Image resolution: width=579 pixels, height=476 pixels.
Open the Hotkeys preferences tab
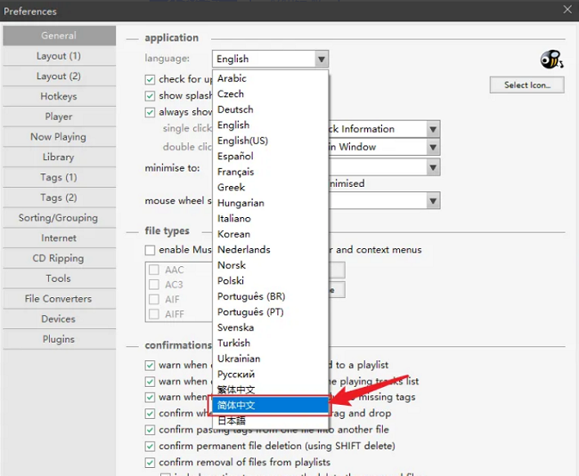pos(59,96)
